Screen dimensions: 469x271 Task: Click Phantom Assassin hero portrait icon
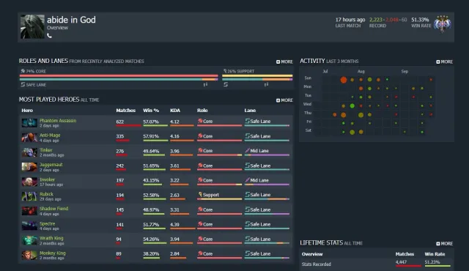pos(29,123)
